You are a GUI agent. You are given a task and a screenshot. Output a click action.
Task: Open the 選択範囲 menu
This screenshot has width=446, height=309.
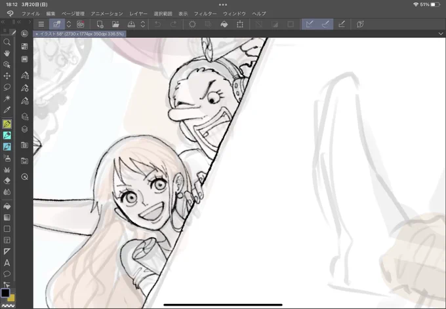pyautogui.click(x=163, y=14)
